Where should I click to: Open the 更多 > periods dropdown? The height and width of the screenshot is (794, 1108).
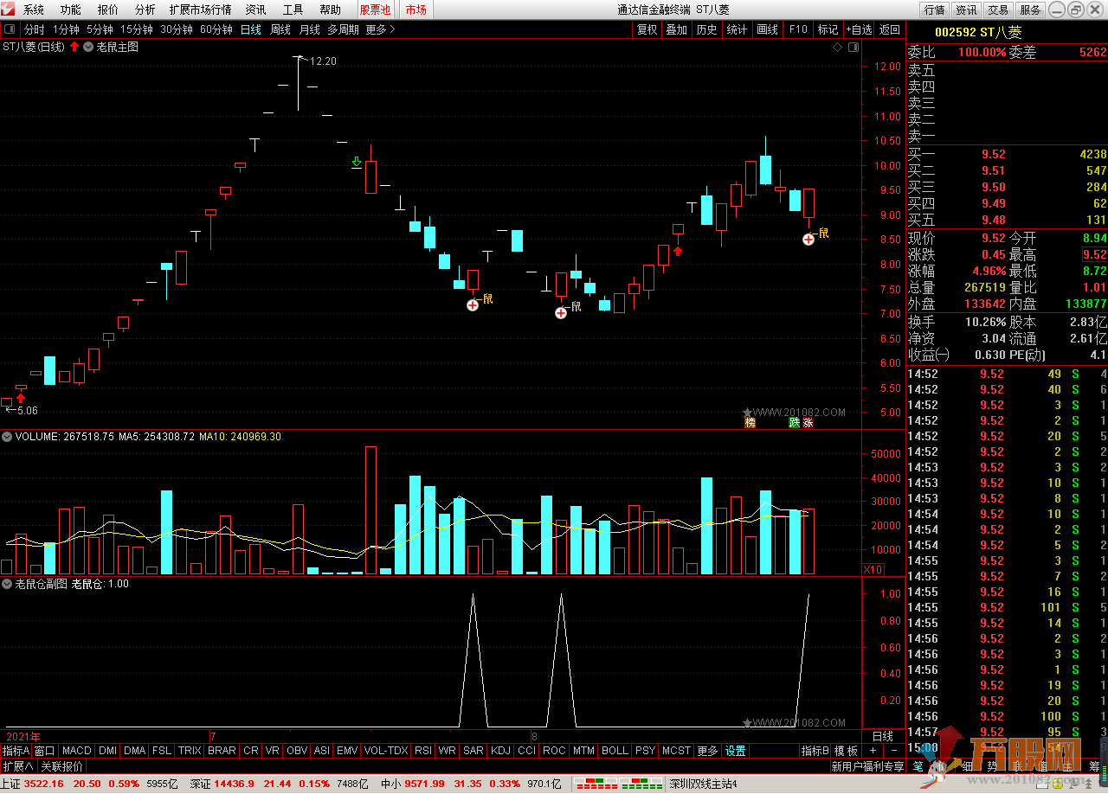(x=380, y=29)
